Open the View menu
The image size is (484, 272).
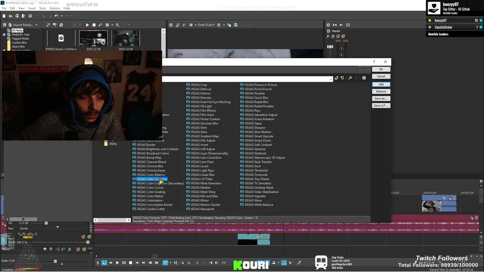click(x=22, y=8)
